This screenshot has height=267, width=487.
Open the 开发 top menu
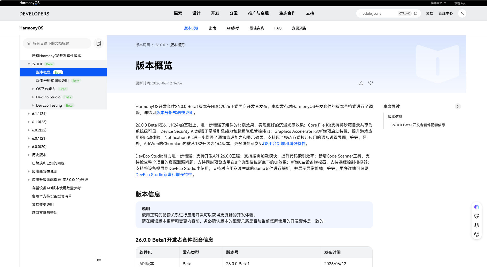pyautogui.click(x=215, y=13)
